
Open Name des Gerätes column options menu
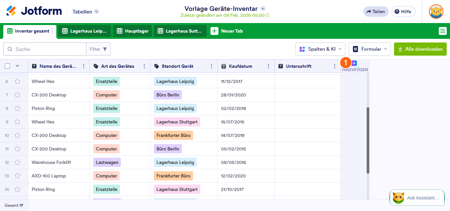tap(84, 66)
